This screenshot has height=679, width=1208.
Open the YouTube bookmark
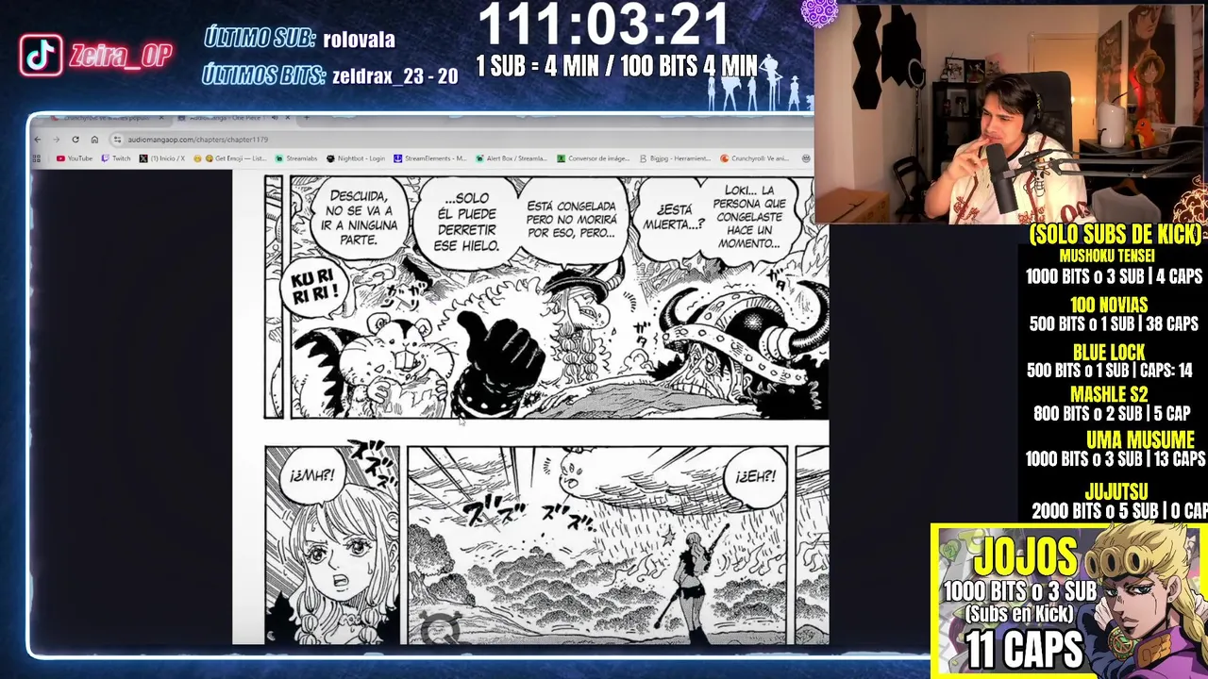pos(75,158)
